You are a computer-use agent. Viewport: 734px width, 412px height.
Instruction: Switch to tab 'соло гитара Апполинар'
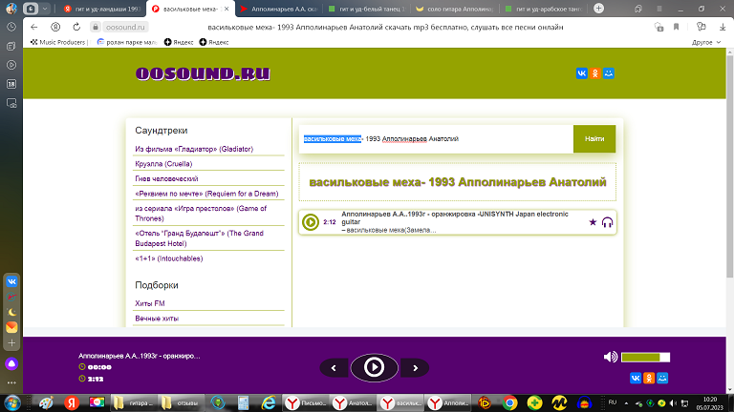tap(455, 9)
